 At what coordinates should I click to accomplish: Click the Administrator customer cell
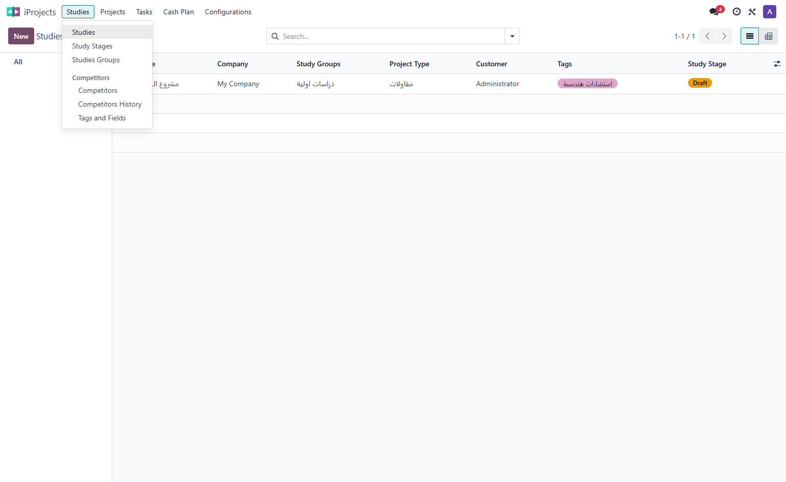pyautogui.click(x=497, y=84)
